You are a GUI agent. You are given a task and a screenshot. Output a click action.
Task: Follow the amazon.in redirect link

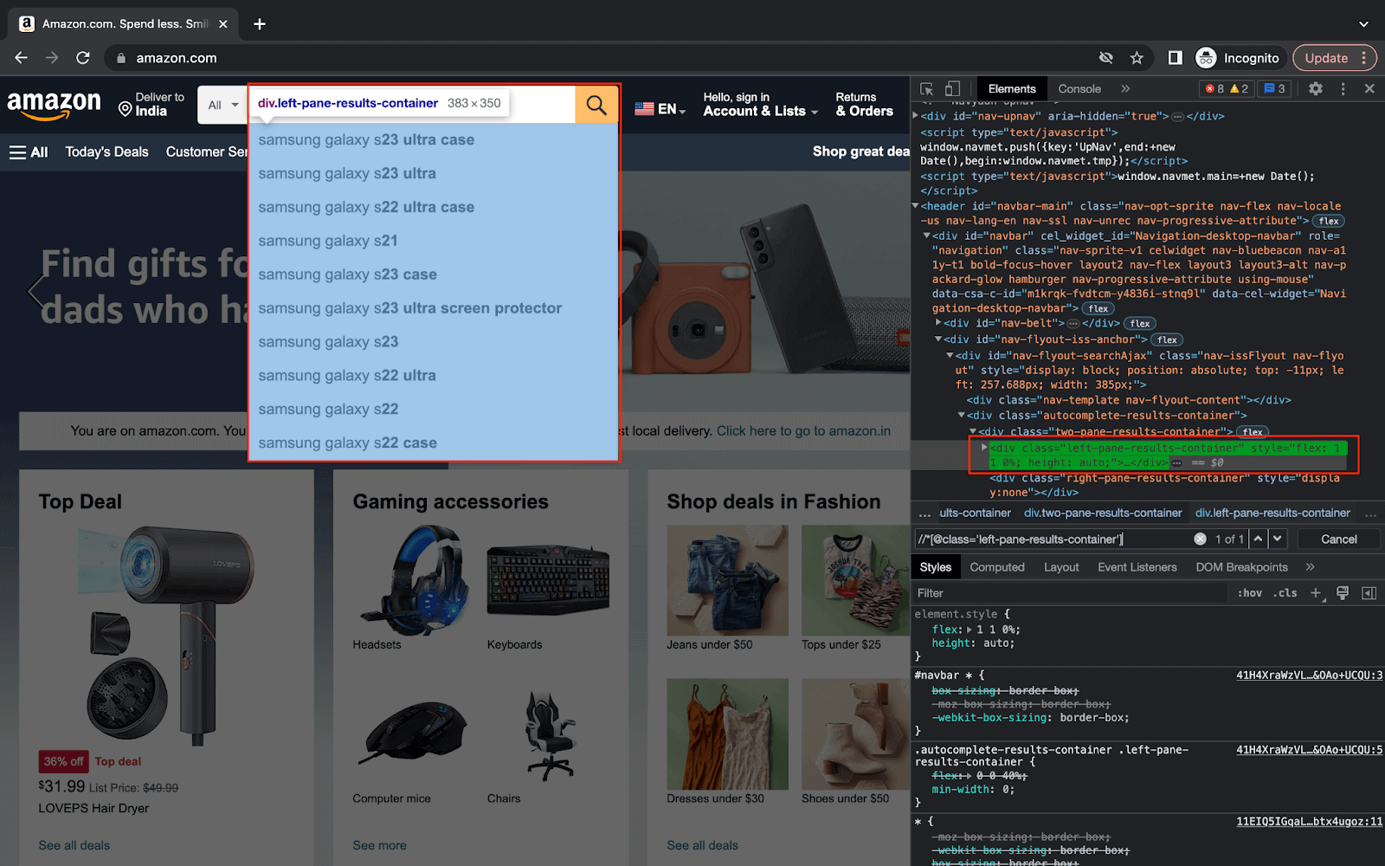pyautogui.click(x=804, y=430)
